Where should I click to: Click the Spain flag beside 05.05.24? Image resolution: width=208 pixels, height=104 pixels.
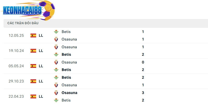(33, 66)
